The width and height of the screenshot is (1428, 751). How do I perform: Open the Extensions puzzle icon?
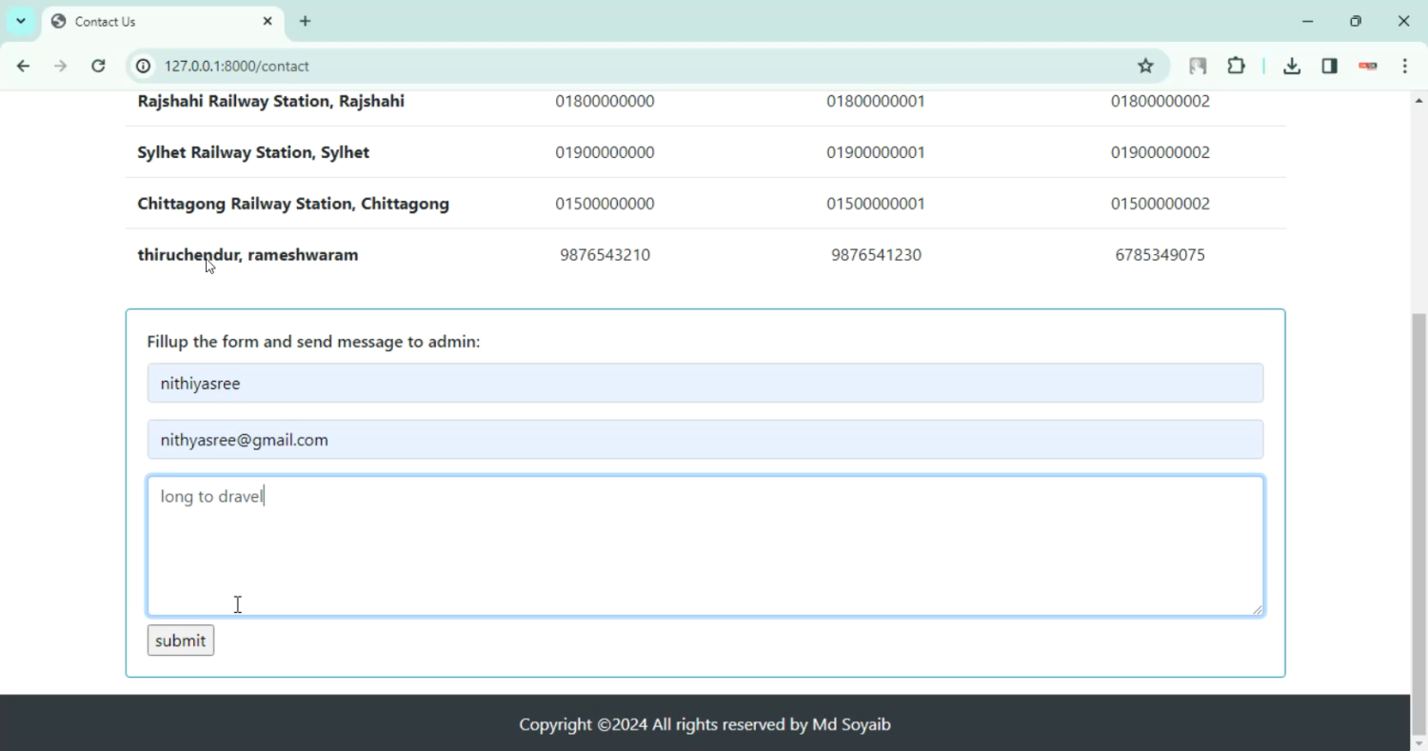pos(1236,66)
